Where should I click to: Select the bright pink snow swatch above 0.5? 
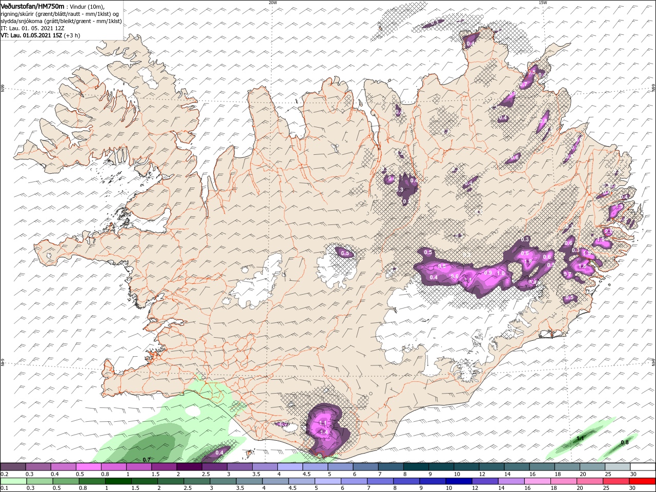(x=88, y=467)
